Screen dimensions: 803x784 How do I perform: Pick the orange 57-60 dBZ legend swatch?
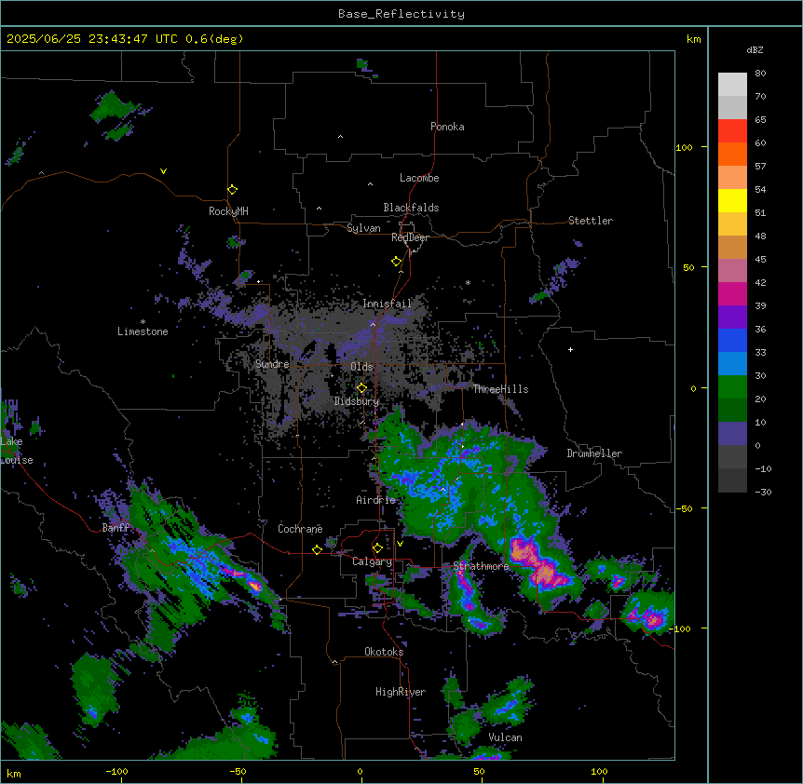click(x=732, y=154)
